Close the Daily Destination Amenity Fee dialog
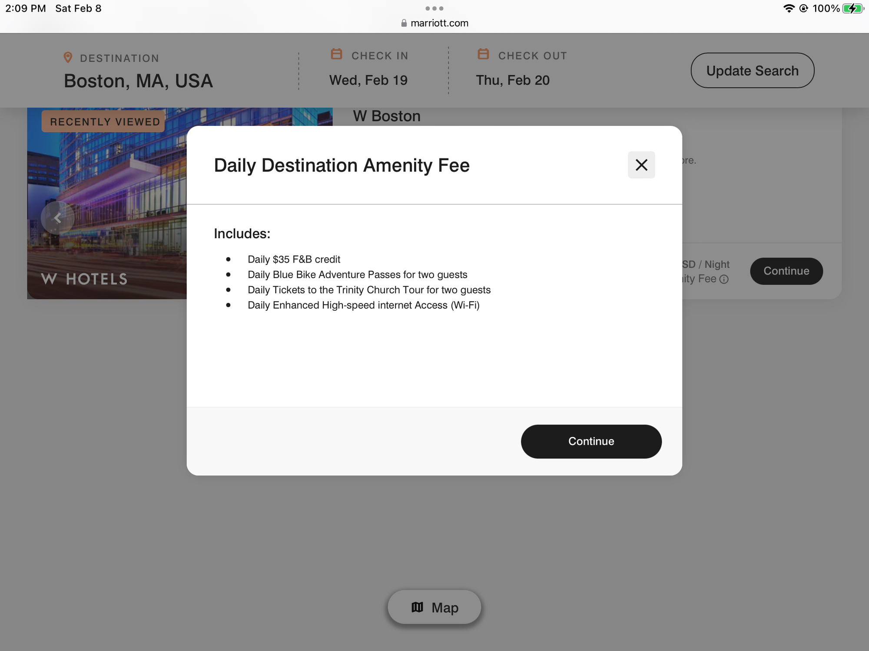Image resolution: width=869 pixels, height=651 pixels. pyautogui.click(x=641, y=165)
